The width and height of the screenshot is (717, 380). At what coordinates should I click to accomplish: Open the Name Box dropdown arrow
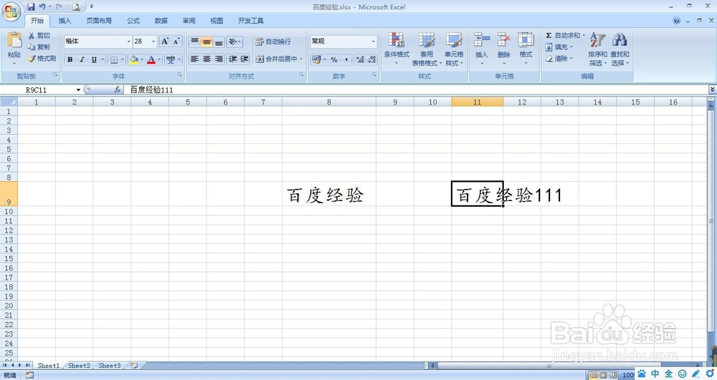tap(78, 90)
